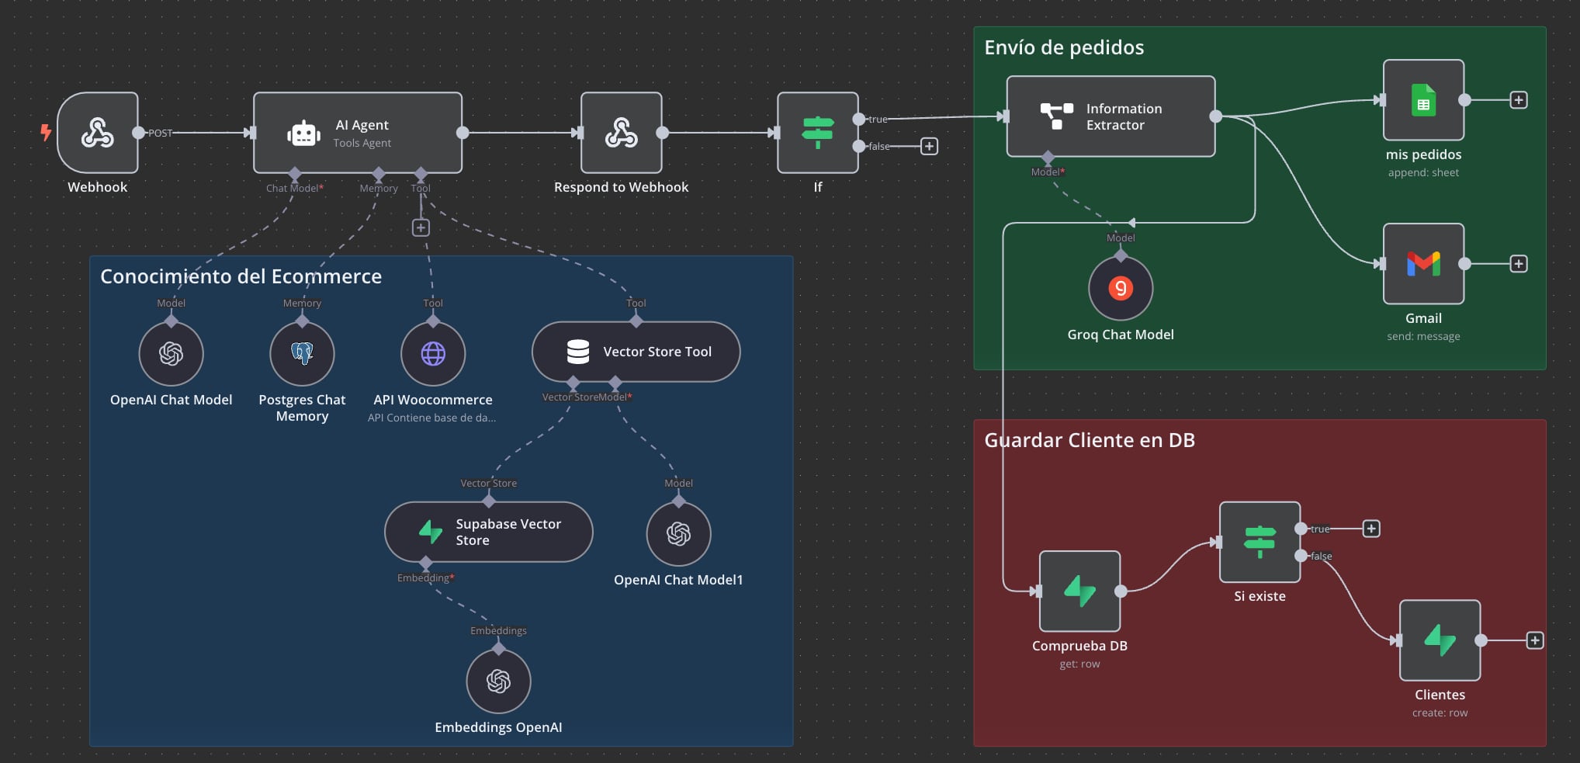Click the Webhook POST output connector

[138, 133]
